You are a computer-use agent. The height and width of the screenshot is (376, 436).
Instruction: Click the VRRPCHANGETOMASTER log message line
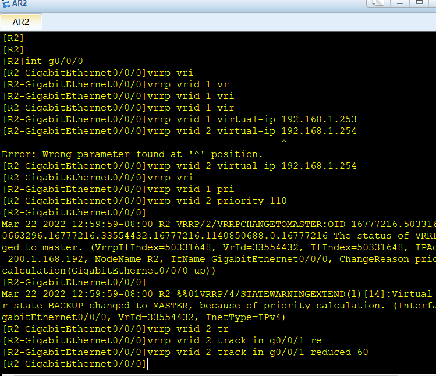[218, 224]
